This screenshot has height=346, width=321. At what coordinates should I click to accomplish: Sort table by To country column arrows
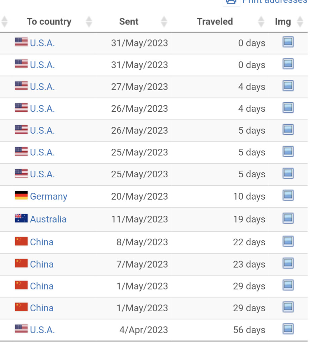pos(89,22)
